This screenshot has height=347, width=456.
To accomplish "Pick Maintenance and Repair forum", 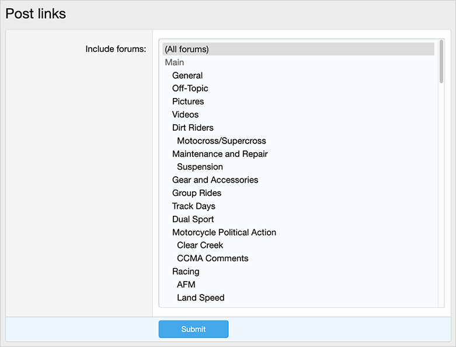I will 220,154.
